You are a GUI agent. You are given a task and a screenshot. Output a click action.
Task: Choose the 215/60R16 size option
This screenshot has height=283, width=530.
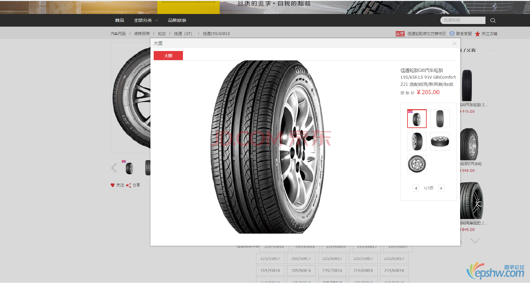[x=394, y=271]
